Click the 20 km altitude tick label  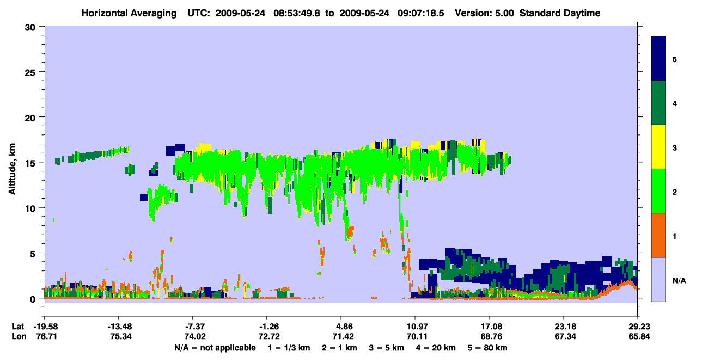coord(32,117)
